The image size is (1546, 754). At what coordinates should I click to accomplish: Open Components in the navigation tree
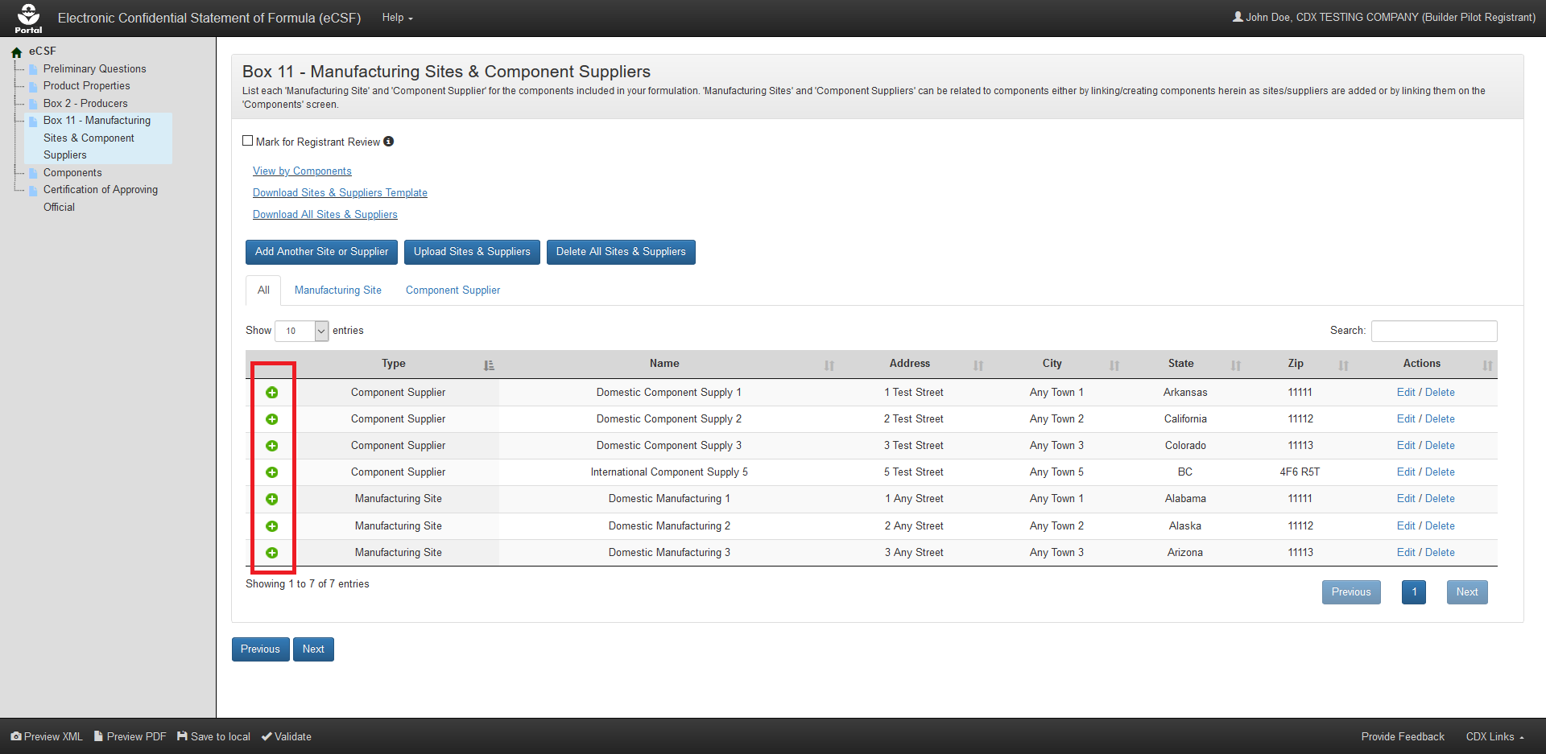point(72,173)
